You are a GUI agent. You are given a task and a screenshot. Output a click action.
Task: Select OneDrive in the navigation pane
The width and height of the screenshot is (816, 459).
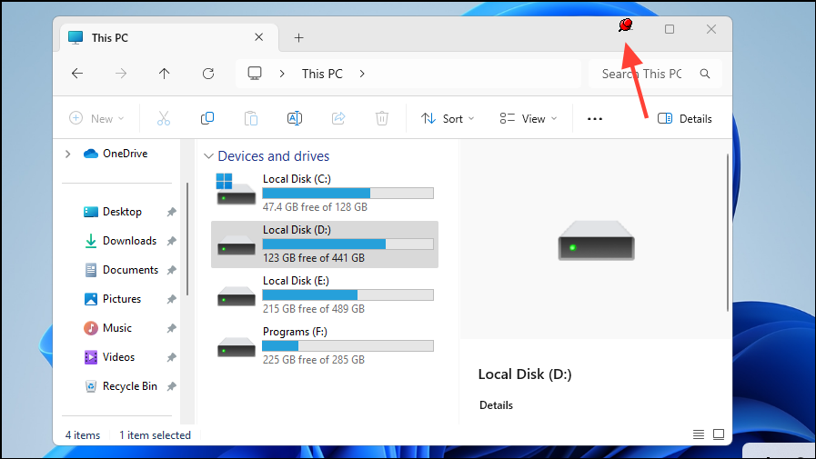[x=125, y=154]
